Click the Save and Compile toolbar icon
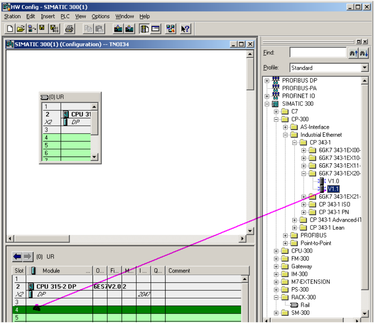The width and height of the screenshot is (374, 323). (55, 29)
